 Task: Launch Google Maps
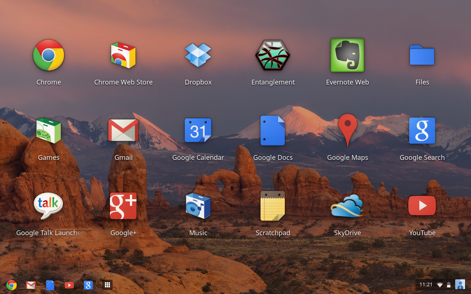[x=347, y=130]
